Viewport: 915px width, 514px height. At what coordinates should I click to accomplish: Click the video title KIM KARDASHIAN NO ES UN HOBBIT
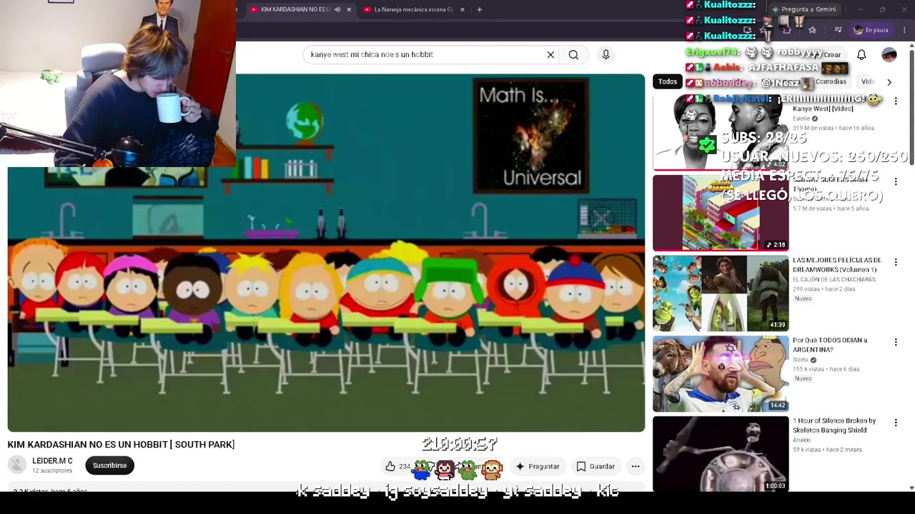coord(121,445)
